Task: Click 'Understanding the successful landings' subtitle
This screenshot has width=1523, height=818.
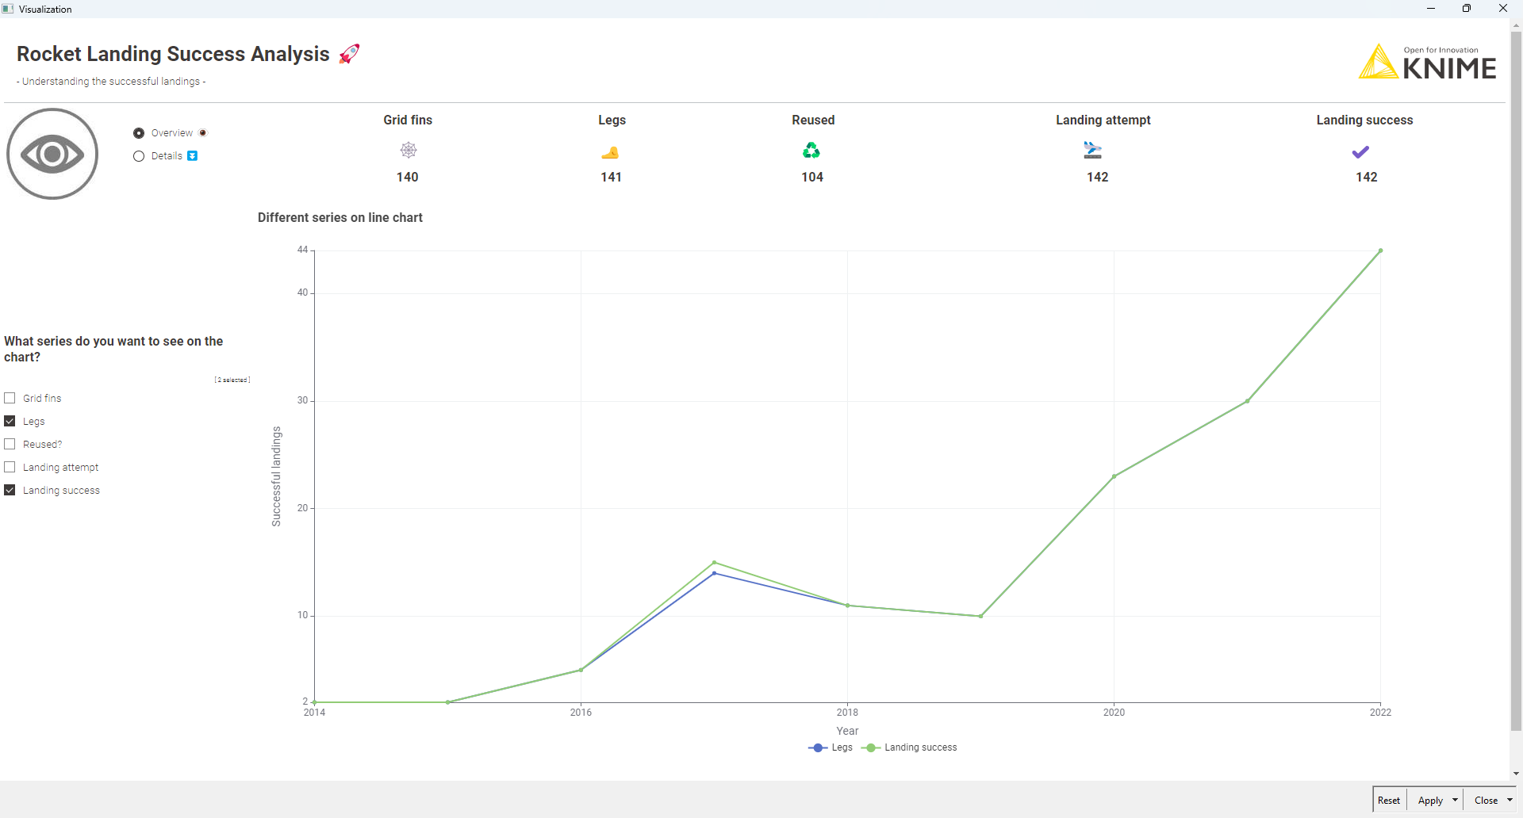Action: click(111, 81)
